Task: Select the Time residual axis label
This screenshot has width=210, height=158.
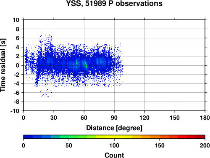Action: pos(3,65)
